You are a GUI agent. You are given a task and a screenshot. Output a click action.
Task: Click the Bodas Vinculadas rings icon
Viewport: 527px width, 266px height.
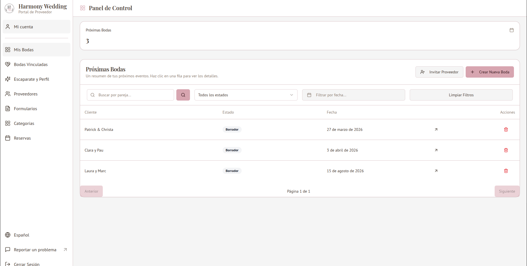[x=8, y=64]
